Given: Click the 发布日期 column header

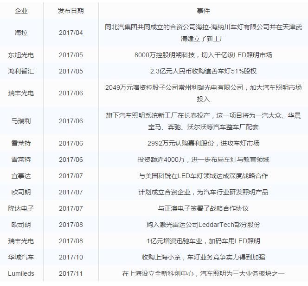Looking at the screenshot, I should (x=71, y=11).
